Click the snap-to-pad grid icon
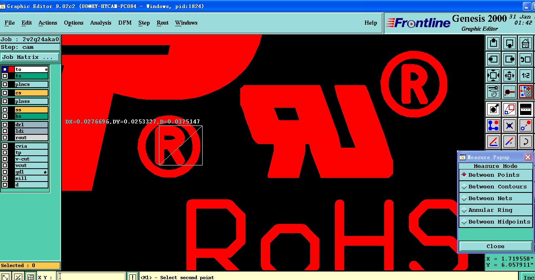535x280 pixels. coord(510,92)
